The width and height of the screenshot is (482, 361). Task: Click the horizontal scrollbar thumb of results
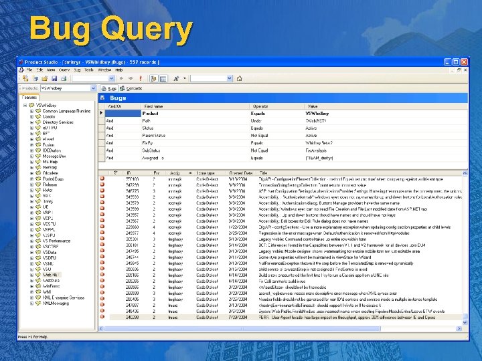point(242,328)
